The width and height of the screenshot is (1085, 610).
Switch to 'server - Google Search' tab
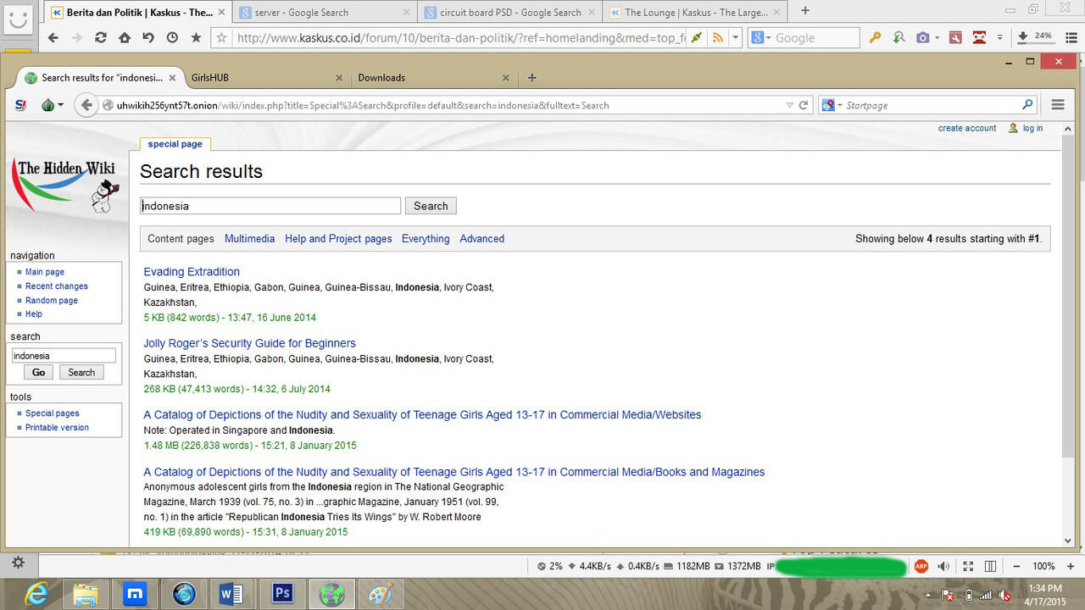[x=324, y=12]
